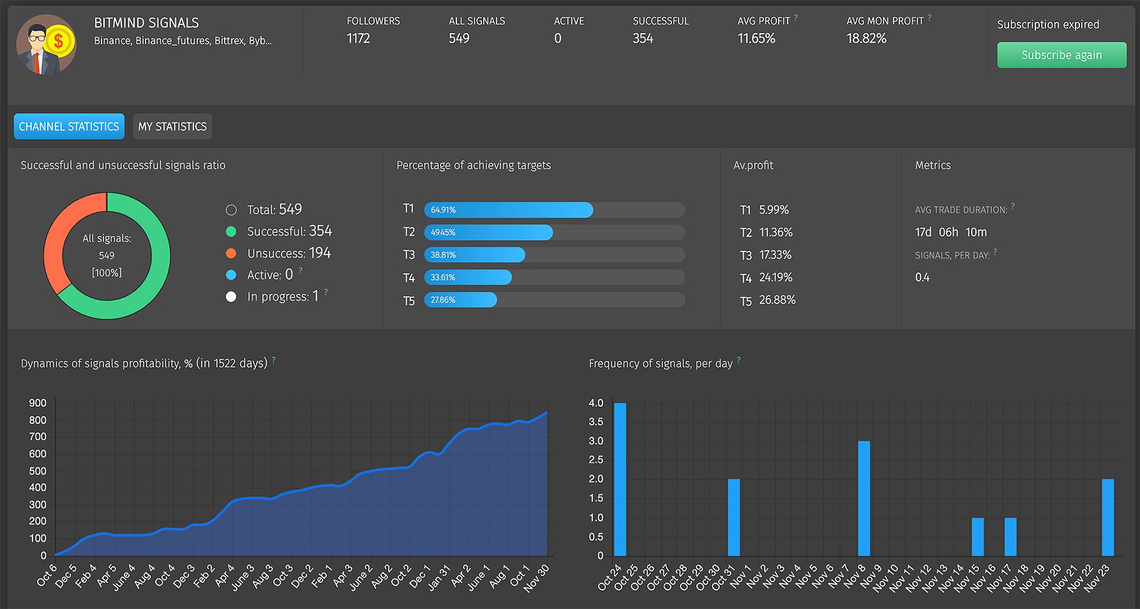
Task: Click the green Successful legend dot
Action: point(231,232)
